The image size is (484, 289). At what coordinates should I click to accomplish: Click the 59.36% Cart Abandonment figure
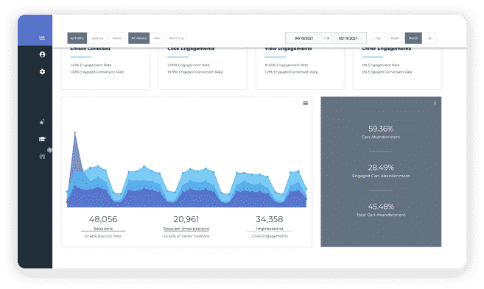(x=381, y=129)
